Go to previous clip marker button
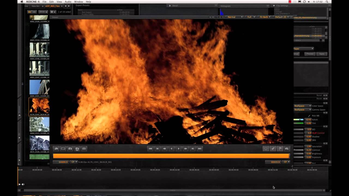 [157, 149]
